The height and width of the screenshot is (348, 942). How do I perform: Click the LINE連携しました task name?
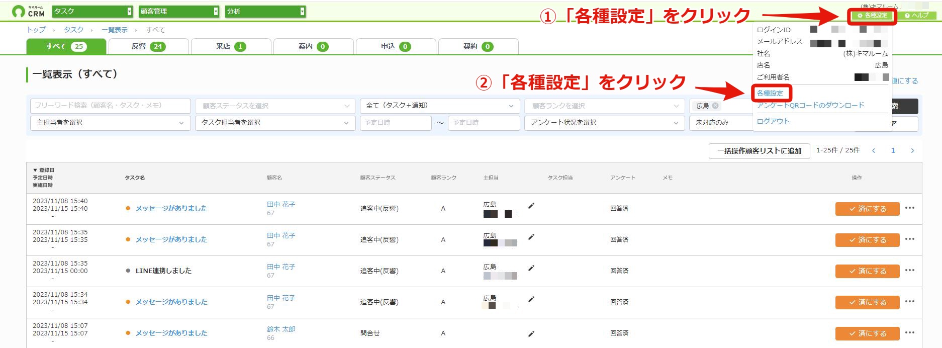click(x=163, y=271)
